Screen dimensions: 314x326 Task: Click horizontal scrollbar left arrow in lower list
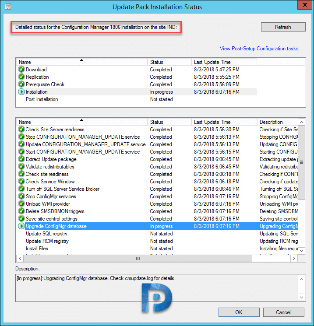tap(20, 259)
